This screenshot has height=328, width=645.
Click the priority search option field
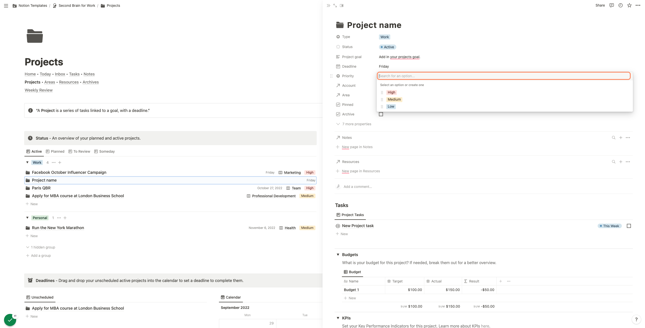point(504,76)
